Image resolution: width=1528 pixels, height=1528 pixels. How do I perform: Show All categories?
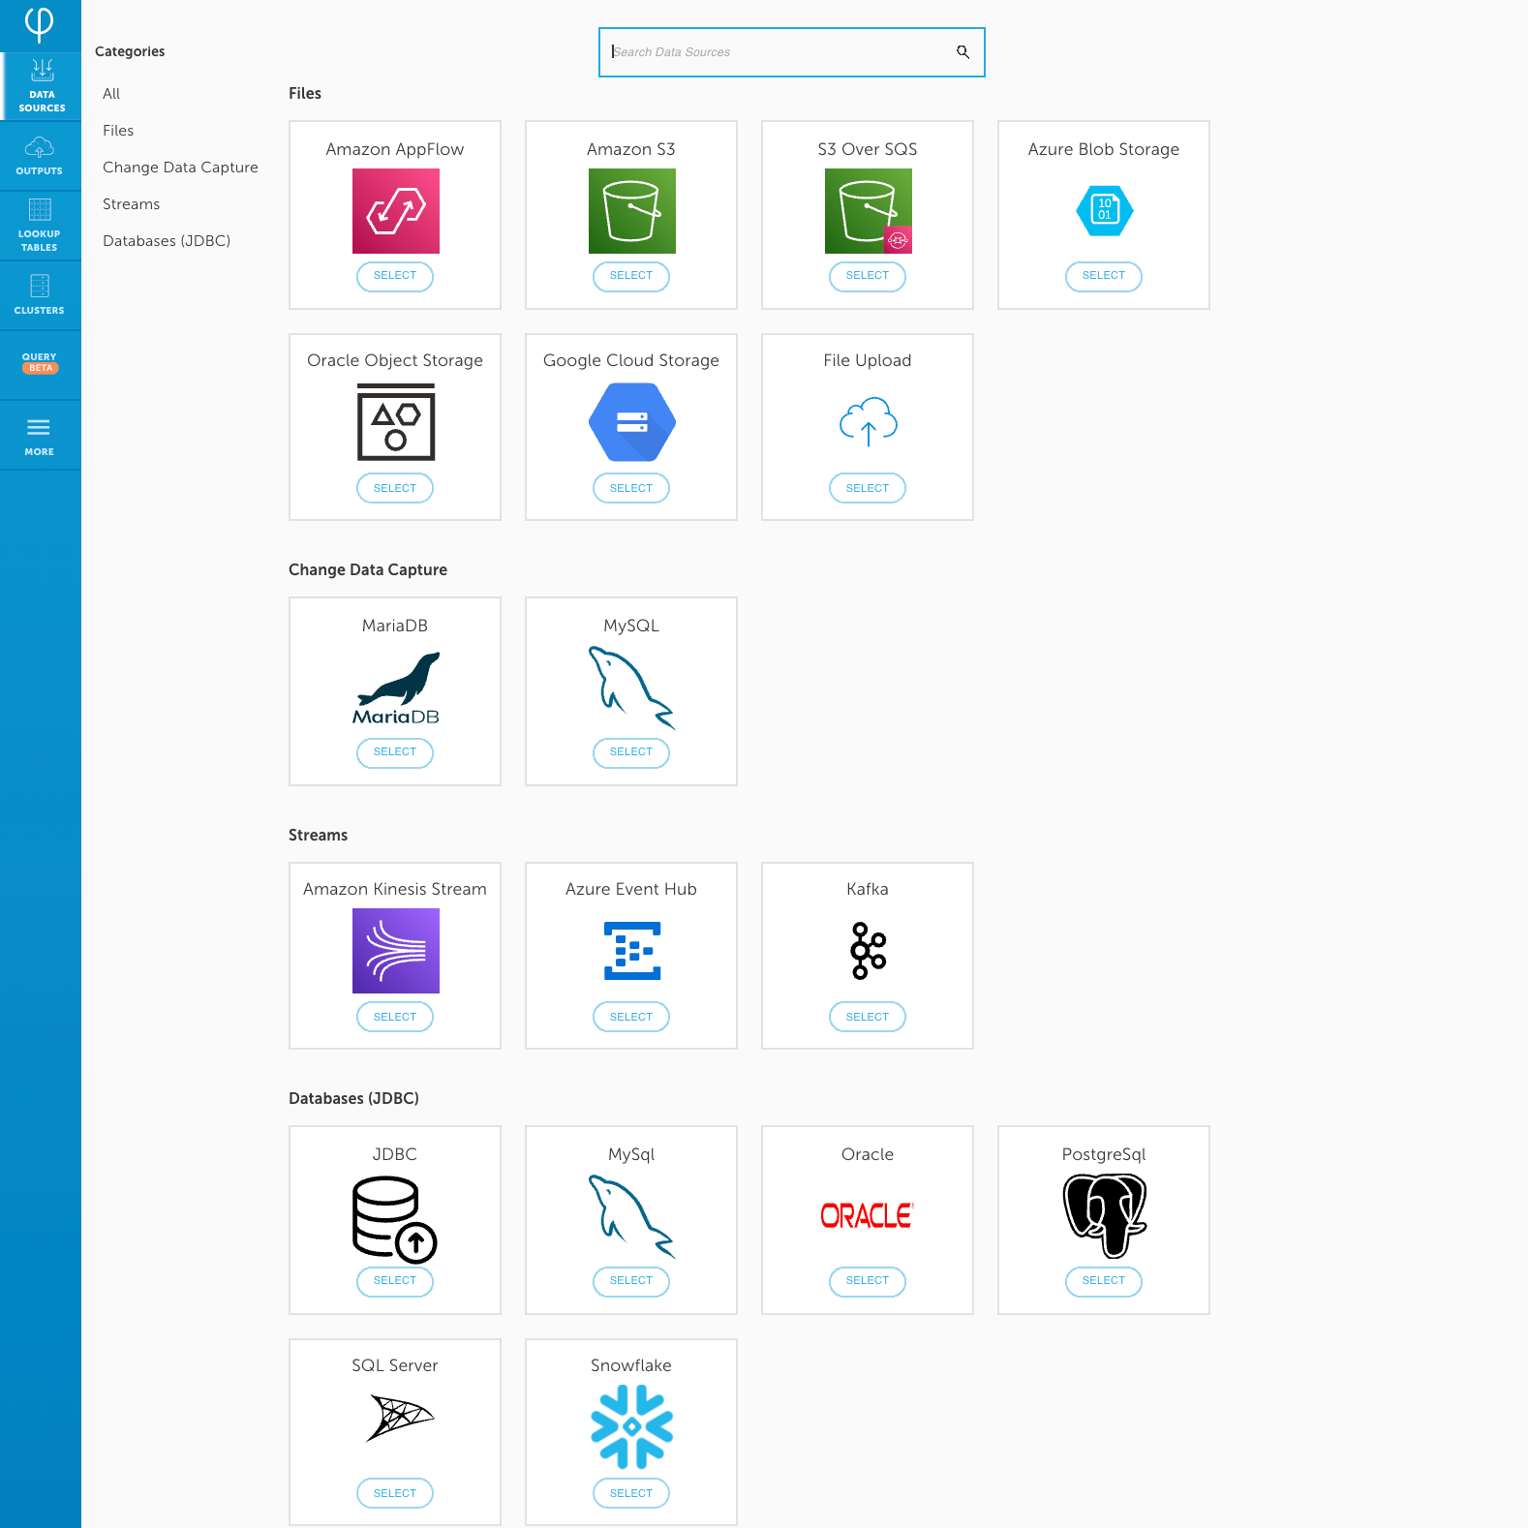[x=111, y=94]
